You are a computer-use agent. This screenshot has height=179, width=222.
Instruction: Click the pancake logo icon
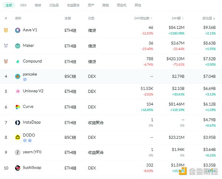coord(18,77)
